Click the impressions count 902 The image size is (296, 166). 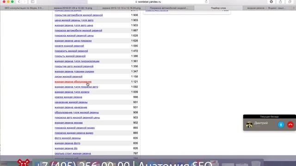136,123
